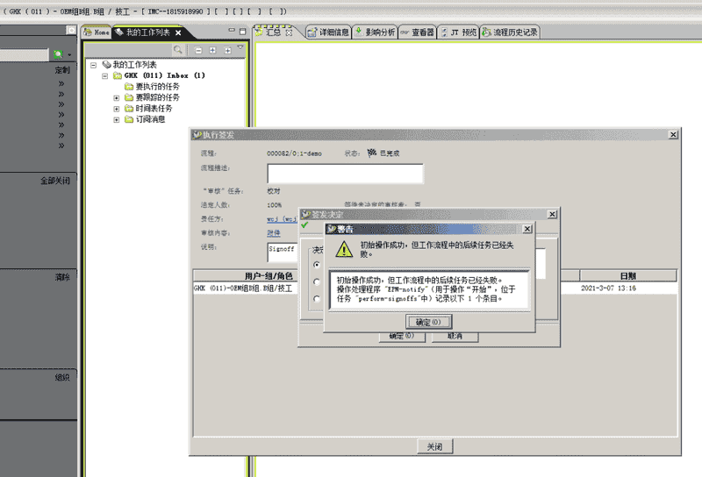Expand the 时间表任务 folder
Screen dimensions: 702x477
[x=117, y=109]
